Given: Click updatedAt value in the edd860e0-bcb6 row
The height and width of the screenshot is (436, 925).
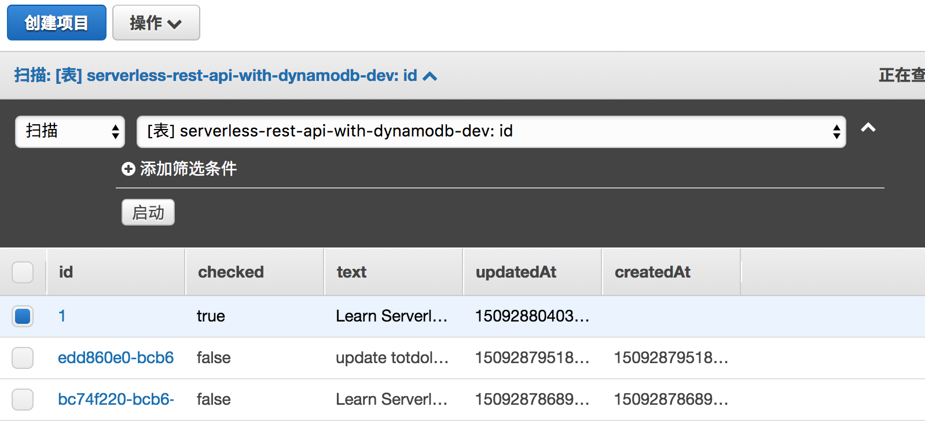Looking at the screenshot, I should 532,358.
